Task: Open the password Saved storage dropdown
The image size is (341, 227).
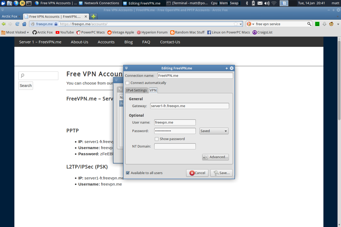Action: [x=214, y=131]
